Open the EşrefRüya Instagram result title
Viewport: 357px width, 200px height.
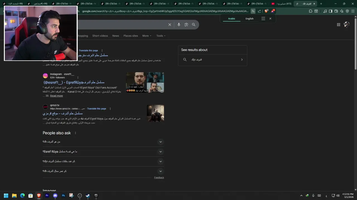(74, 82)
